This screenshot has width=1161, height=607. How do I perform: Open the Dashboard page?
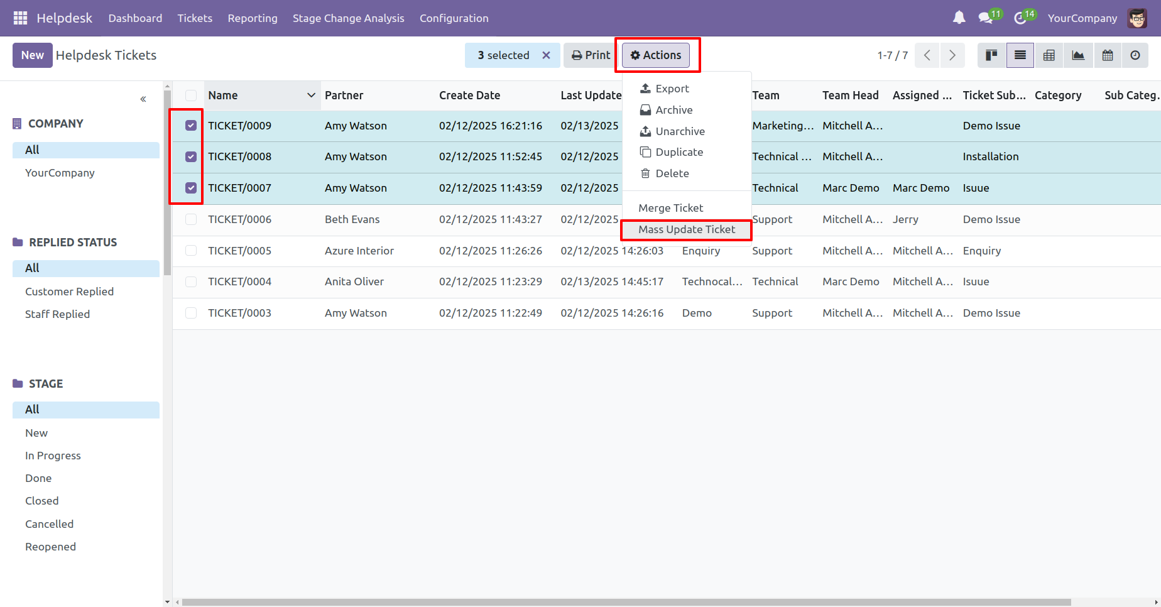click(x=135, y=18)
